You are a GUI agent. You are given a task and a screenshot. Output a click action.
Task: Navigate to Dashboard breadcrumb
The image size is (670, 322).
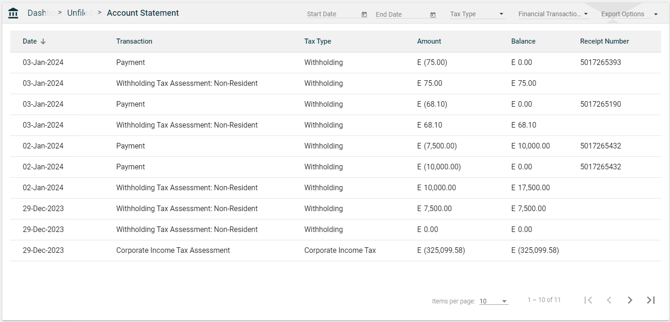coord(37,13)
